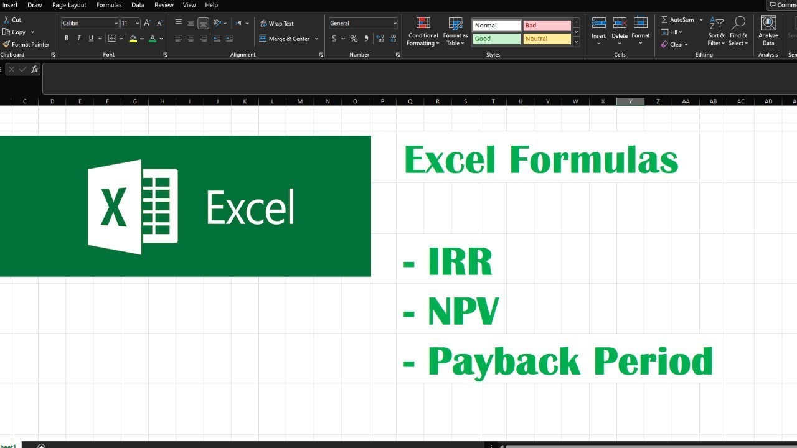
Task: Open the text Orientation options
Action: pos(219,23)
